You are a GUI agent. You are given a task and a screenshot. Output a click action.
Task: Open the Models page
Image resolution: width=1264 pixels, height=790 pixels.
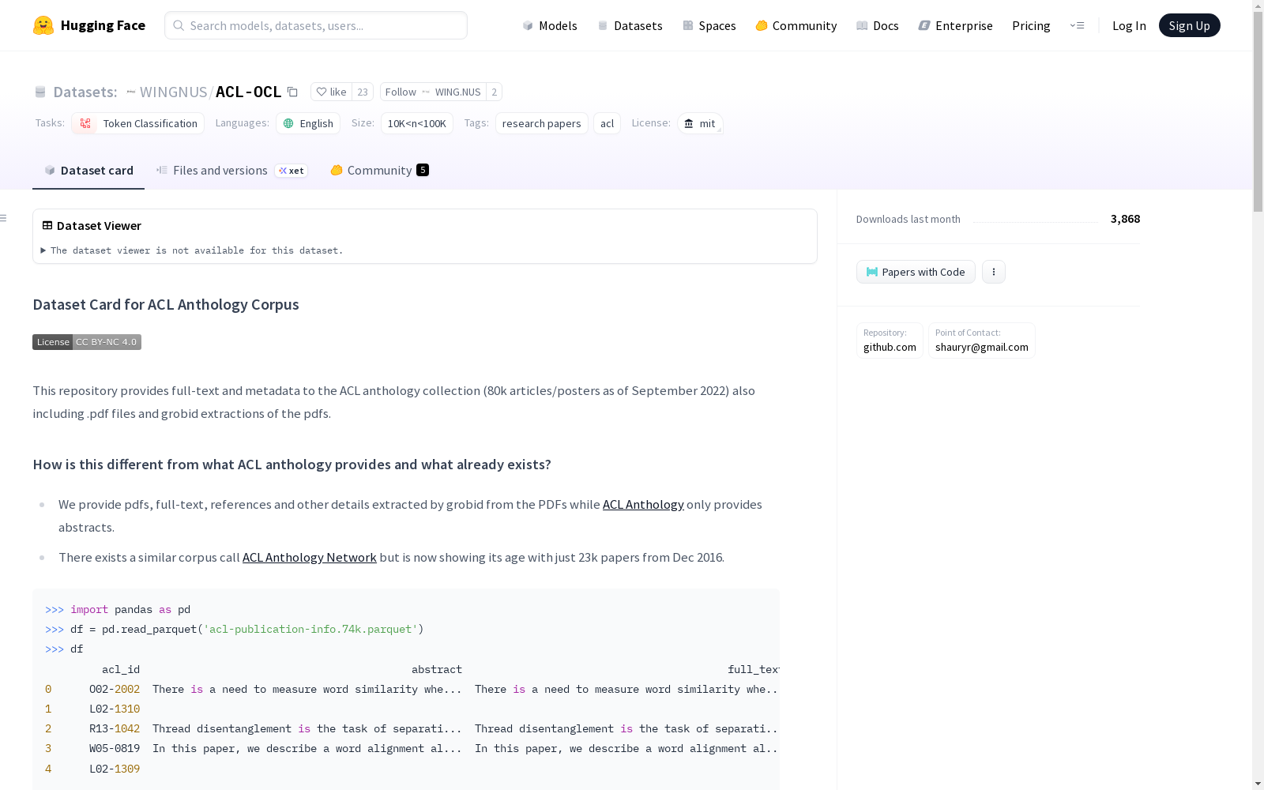coord(550,25)
